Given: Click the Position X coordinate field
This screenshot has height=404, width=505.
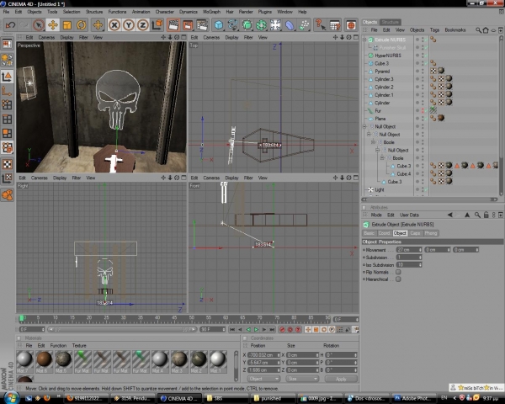Looking at the screenshot, I should tap(263, 354).
